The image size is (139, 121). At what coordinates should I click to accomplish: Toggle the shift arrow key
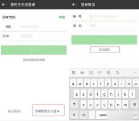click(x=74, y=104)
